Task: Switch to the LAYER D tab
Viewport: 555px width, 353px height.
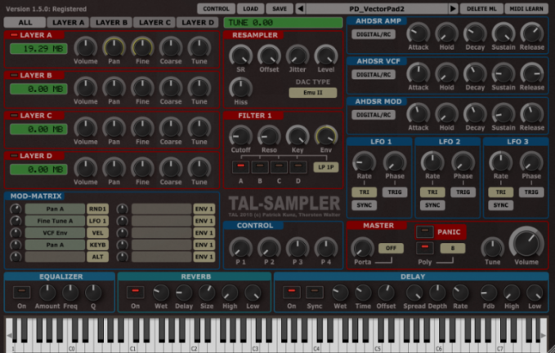Action: pos(198,23)
